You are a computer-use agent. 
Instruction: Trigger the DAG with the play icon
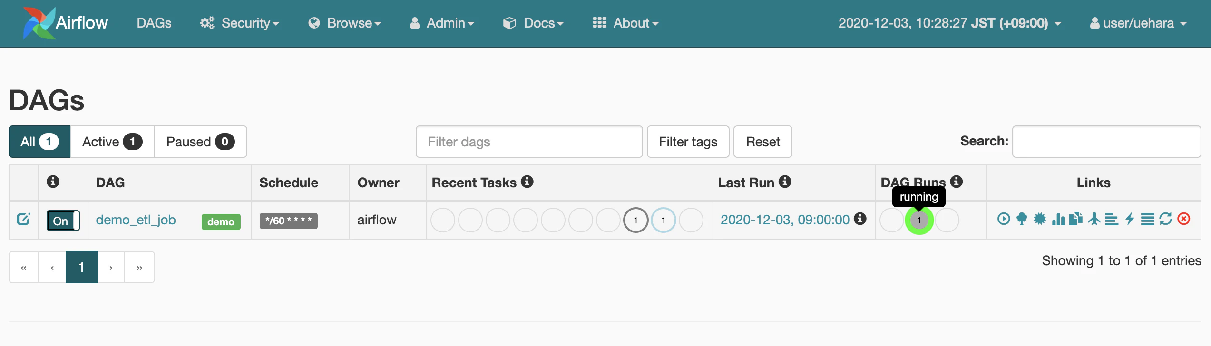click(1004, 219)
